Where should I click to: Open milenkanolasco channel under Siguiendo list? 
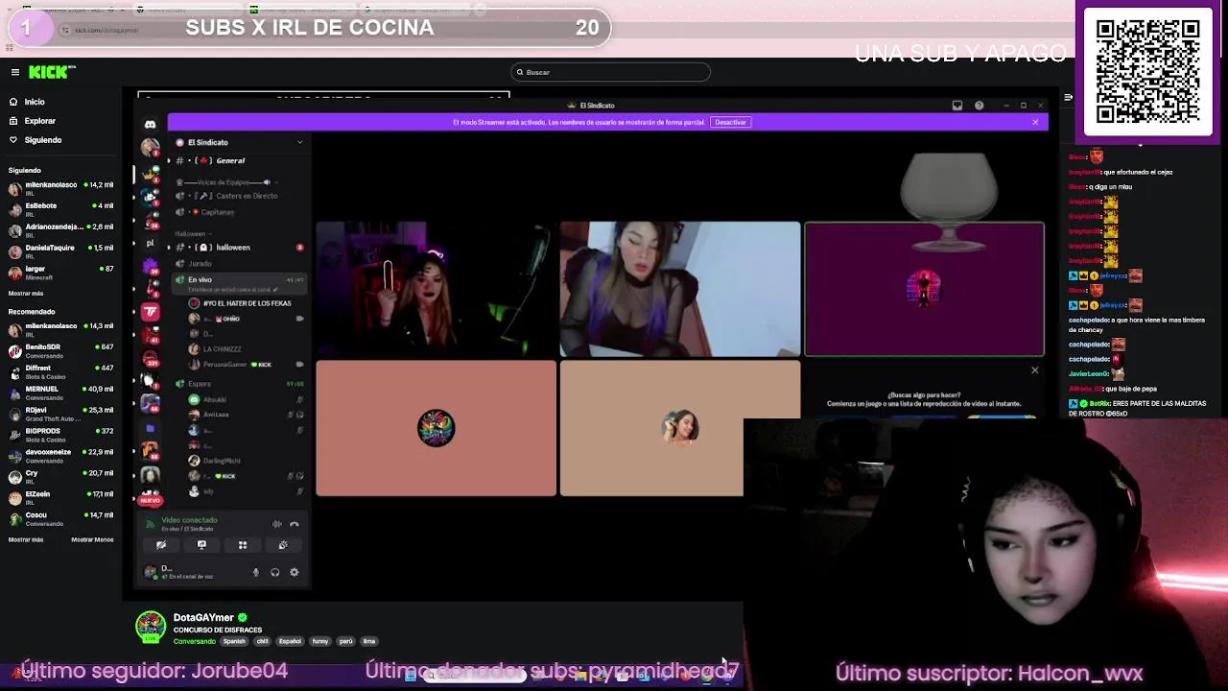pyautogui.click(x=61, y=188)
